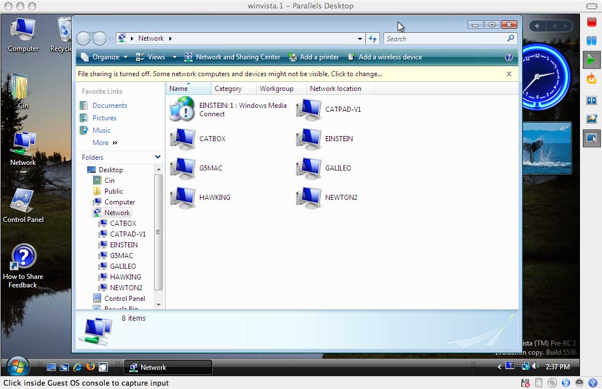The width and height of the screenshot is (602, 389).
Task: Click Parallels green play button
Action: (591, 60)
